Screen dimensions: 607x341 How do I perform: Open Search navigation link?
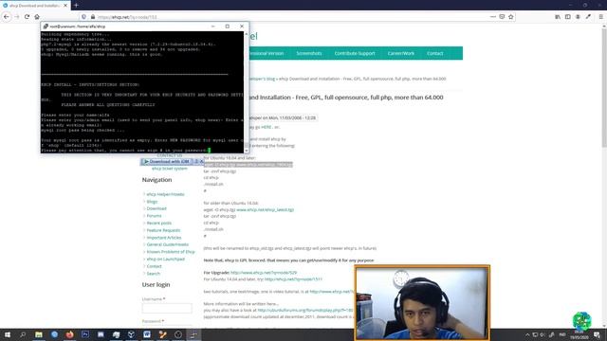pos(153,274)
